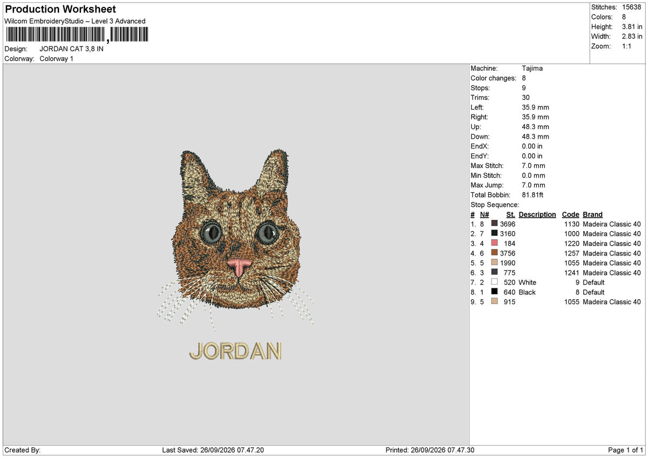
Task: Click 'Wilcom EmbroideryStudio – Level 3 Advanced' text
Action: [x=75, y=21]
